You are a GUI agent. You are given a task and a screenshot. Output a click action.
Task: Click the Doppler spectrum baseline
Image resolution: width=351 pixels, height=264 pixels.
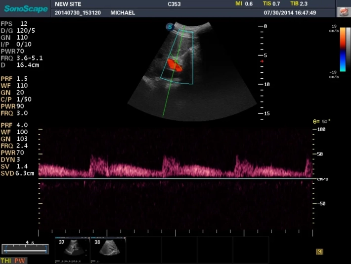pos(175,179)
